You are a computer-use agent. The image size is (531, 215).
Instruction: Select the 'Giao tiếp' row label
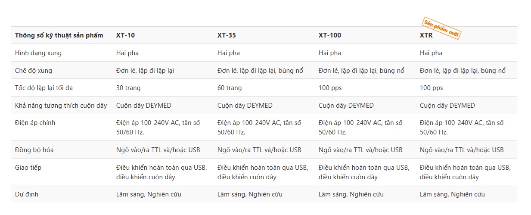click(28, 168)
